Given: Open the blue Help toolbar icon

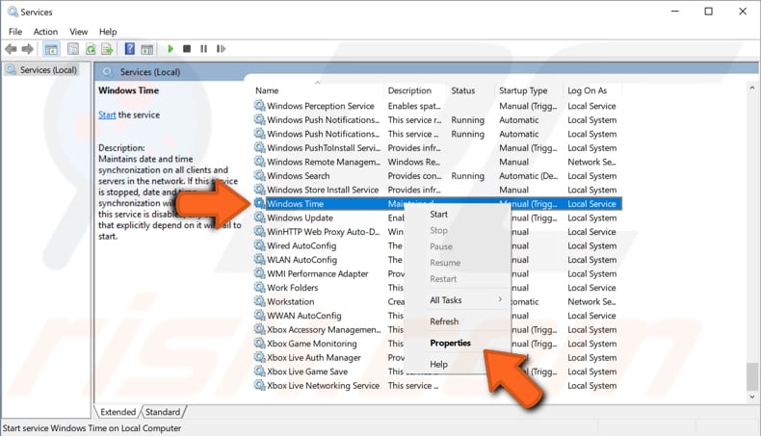Looking at the screenshot, I should (130, 48).
